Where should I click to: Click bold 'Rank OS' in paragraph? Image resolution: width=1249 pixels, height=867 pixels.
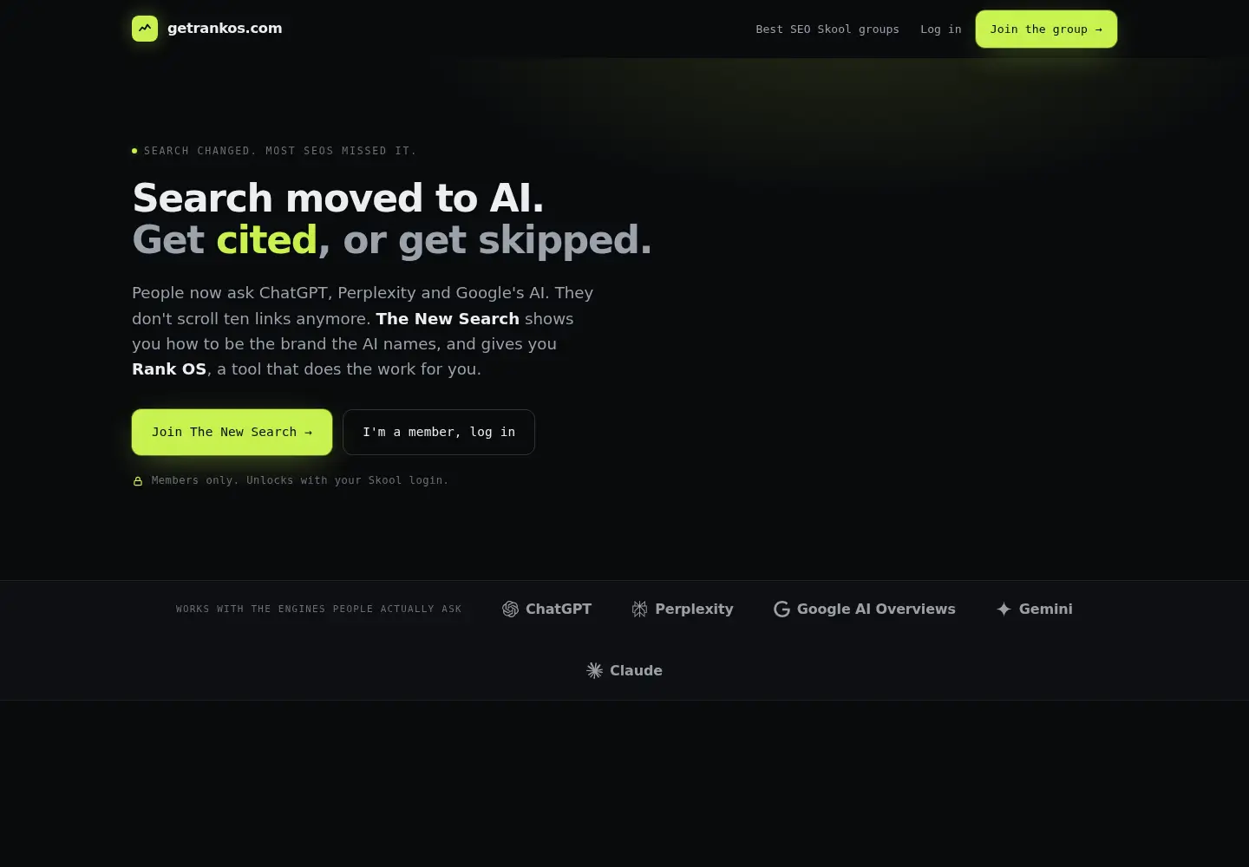click(x=169, y=369)
